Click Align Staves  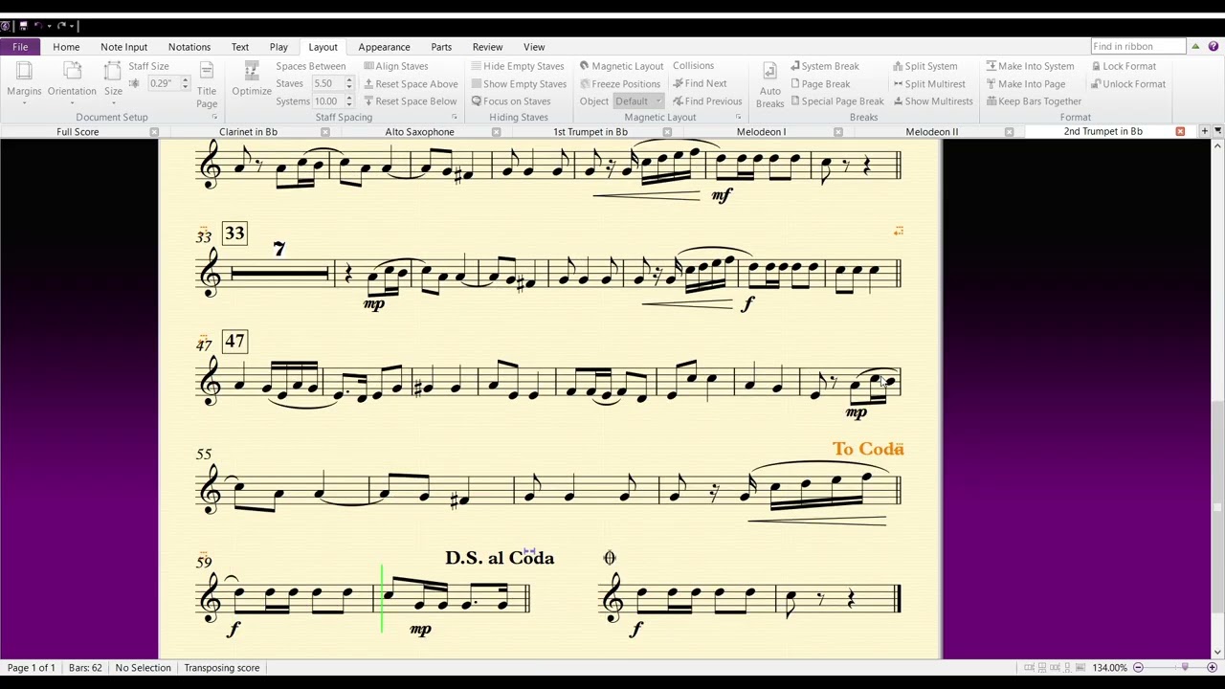click(395, 66)
